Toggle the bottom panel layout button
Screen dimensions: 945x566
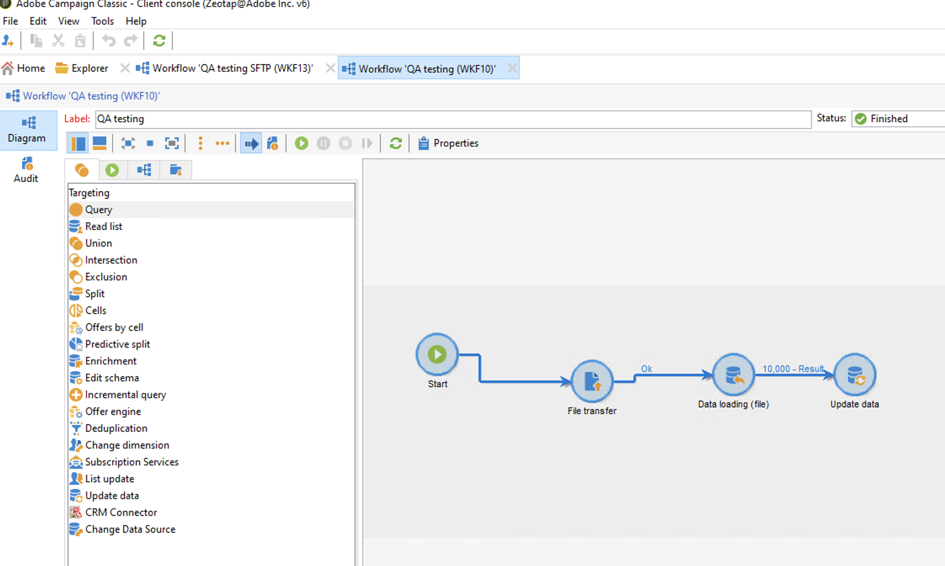[99, 143]
